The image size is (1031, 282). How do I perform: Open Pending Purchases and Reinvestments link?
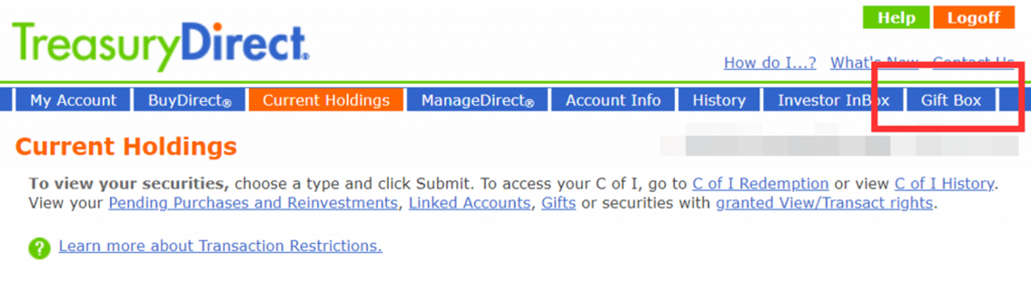253,203
